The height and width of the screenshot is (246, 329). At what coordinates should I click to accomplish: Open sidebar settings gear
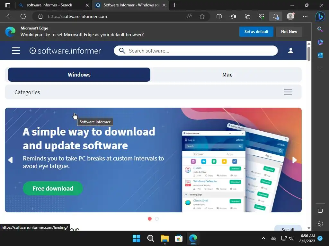320,224
